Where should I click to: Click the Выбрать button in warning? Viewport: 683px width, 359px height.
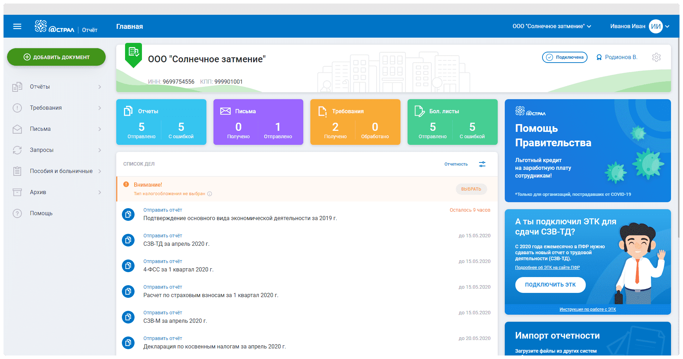(x=471, y=189)
